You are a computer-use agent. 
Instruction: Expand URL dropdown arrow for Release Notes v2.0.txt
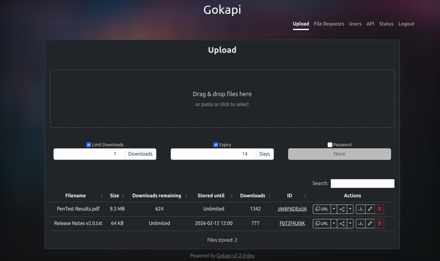click(x=334, y=223)
